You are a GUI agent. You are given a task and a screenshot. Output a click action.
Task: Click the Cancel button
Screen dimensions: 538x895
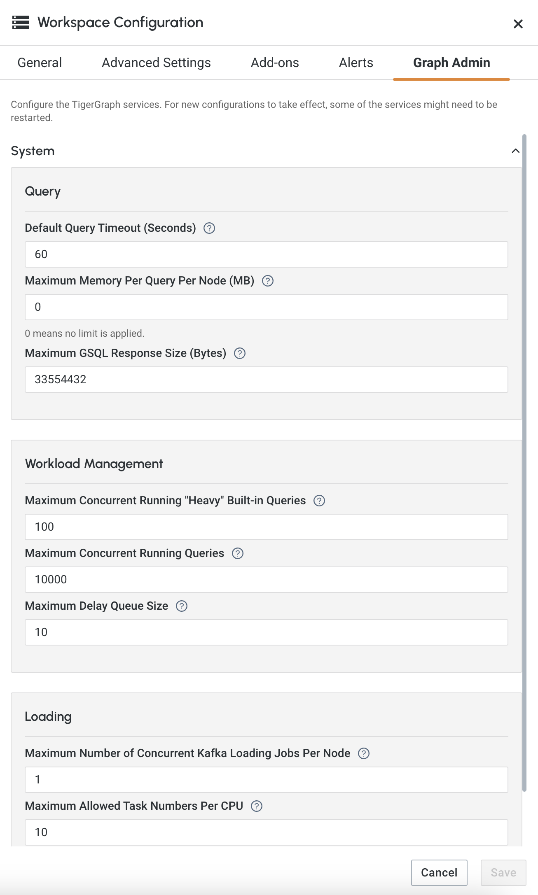(439, 872)
